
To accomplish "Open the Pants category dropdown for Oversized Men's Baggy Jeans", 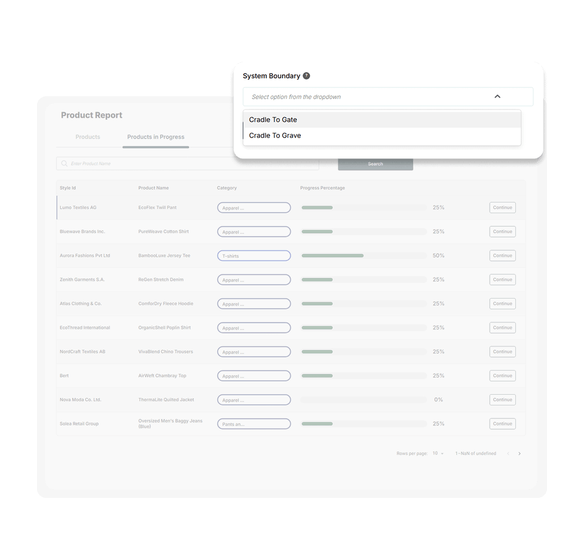I will [254, 424].
